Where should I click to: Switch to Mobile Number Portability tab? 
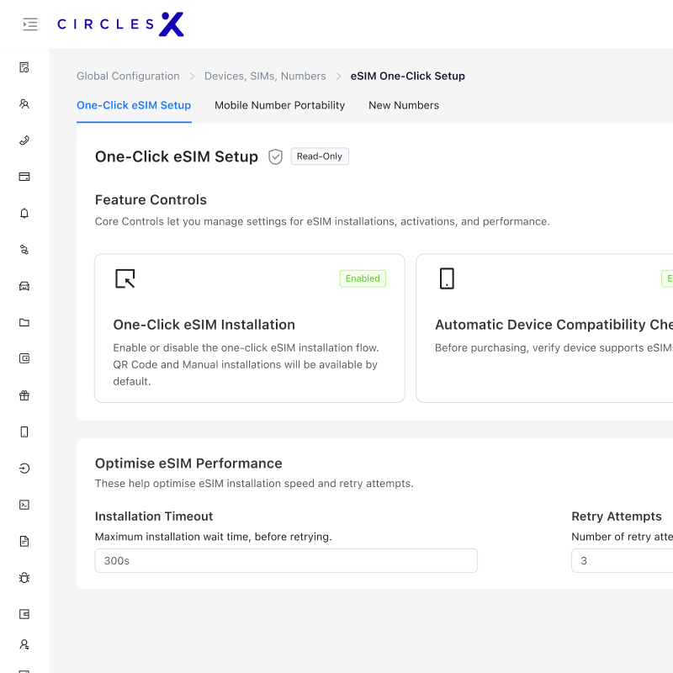coord(280,106)
